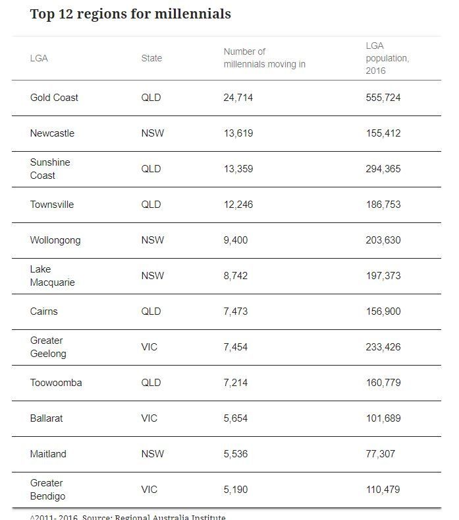Click the 24,714 millennials value
This screenshot has width=459, height=520.
pyautogui.click(x=238, y=98)
